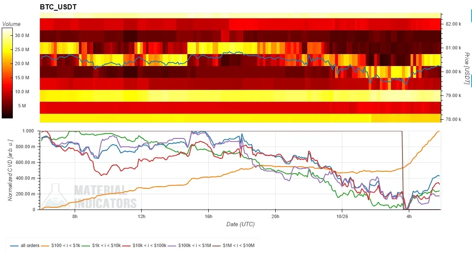This screenshot has height=253, width=472.
Task: Click the 20h time axis tick
Action: (275, 216)
